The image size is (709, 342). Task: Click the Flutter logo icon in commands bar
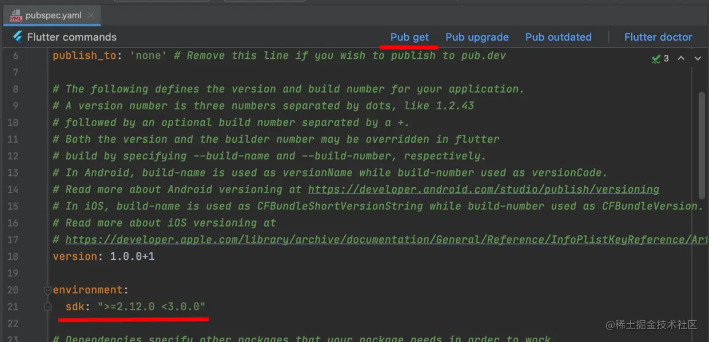[17, 37]
